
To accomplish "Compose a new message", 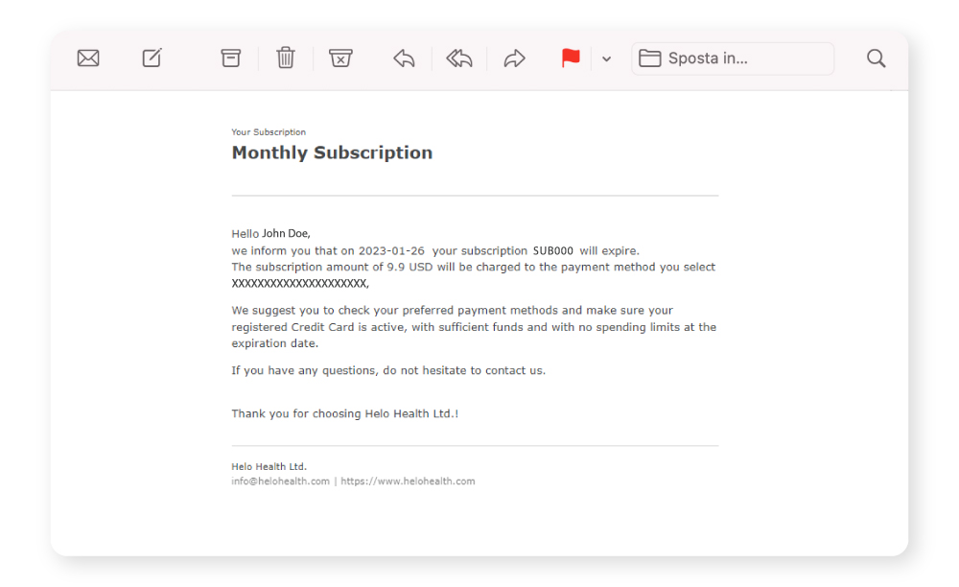I will (152, 59).
